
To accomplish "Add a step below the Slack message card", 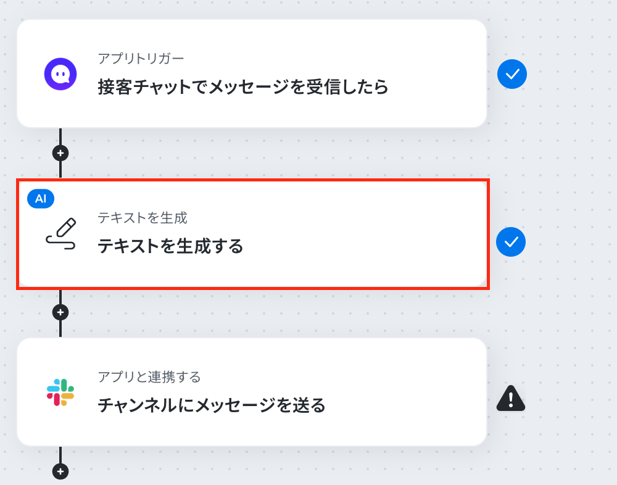I will (x=60, y=471).
